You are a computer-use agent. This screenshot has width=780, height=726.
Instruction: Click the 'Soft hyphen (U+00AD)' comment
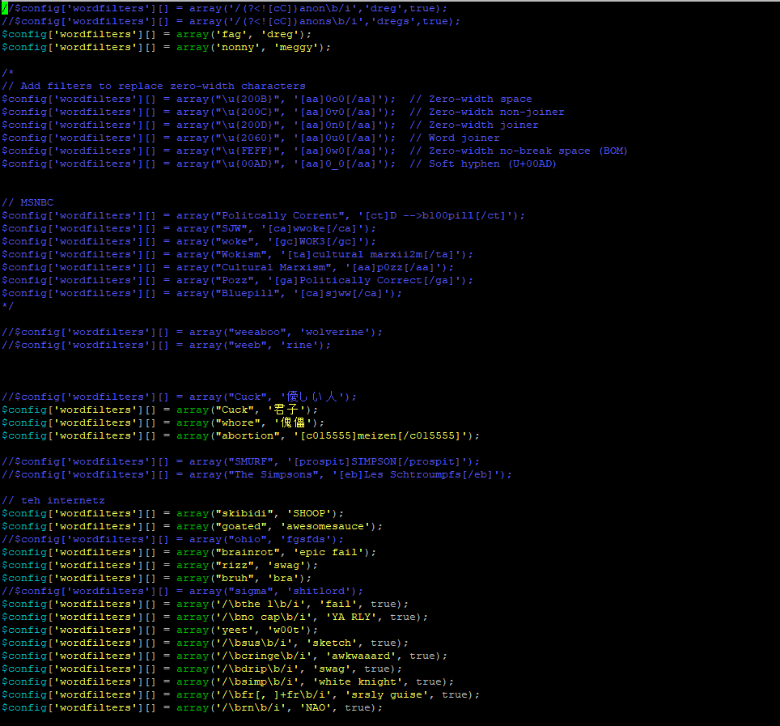point(494,163)
